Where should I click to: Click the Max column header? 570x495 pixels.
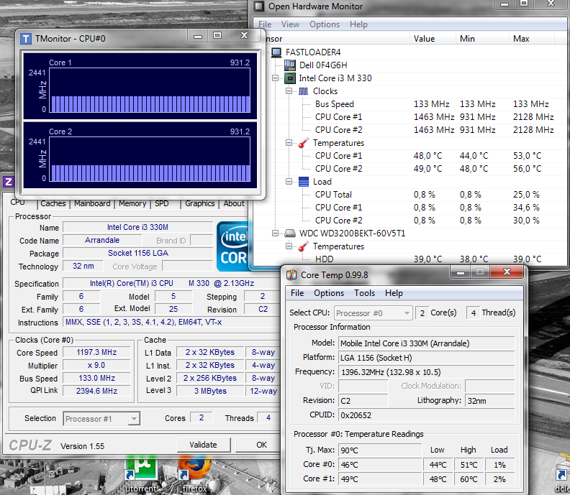pyautogui.click(x=531, y=39)
